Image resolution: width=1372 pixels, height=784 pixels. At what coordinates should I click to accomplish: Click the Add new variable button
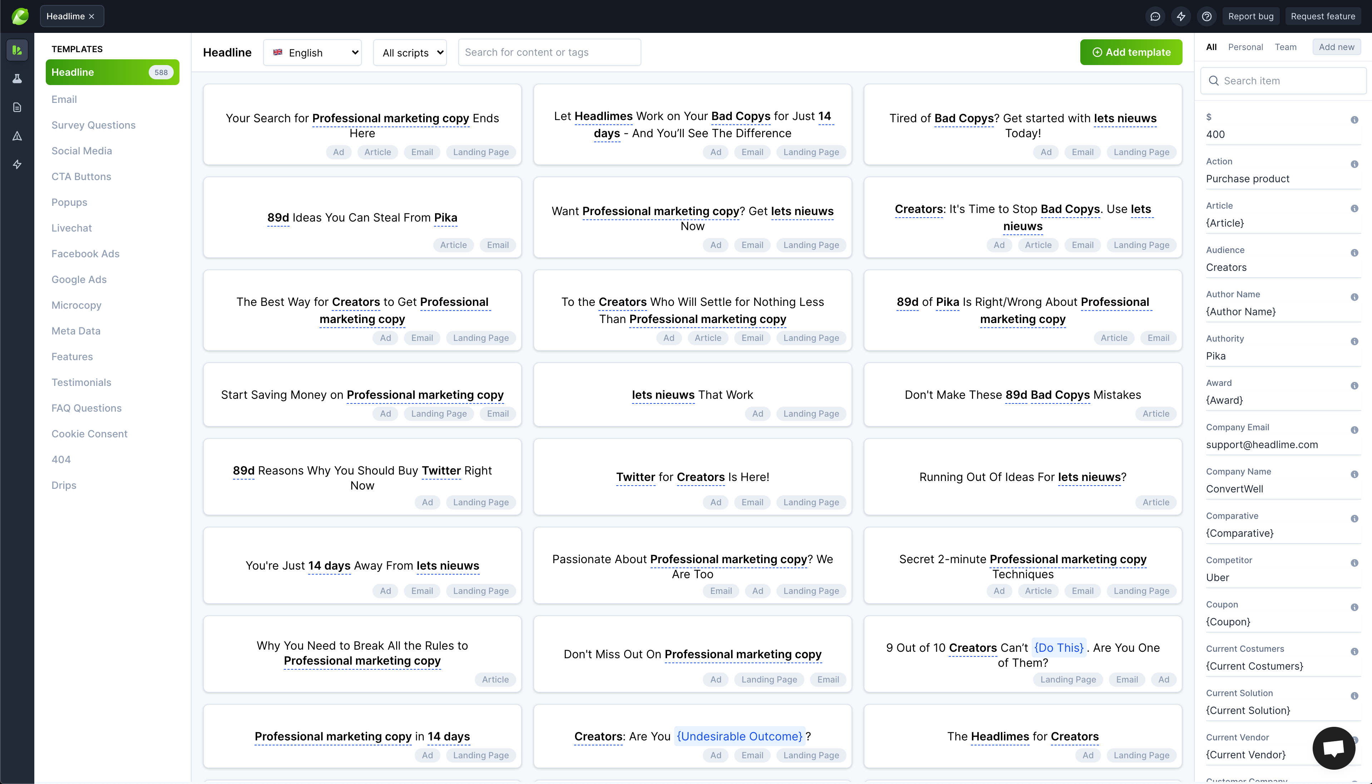1336,47
